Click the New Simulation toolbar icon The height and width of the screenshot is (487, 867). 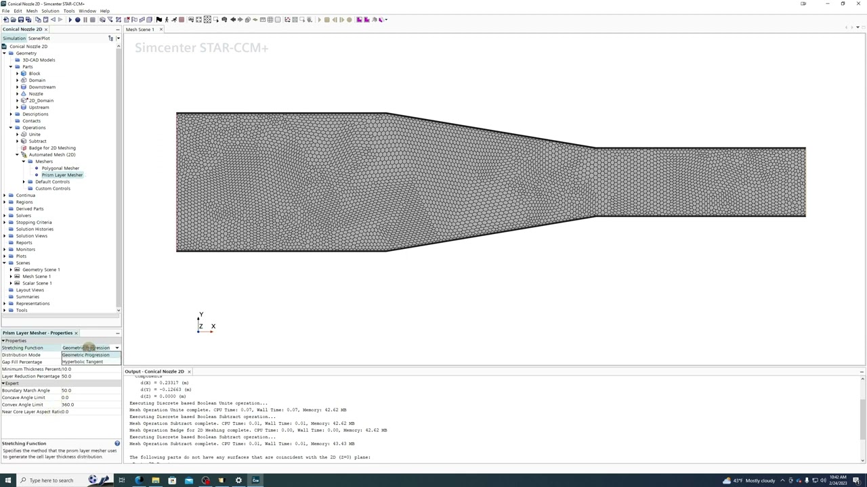tap(5, 20)
